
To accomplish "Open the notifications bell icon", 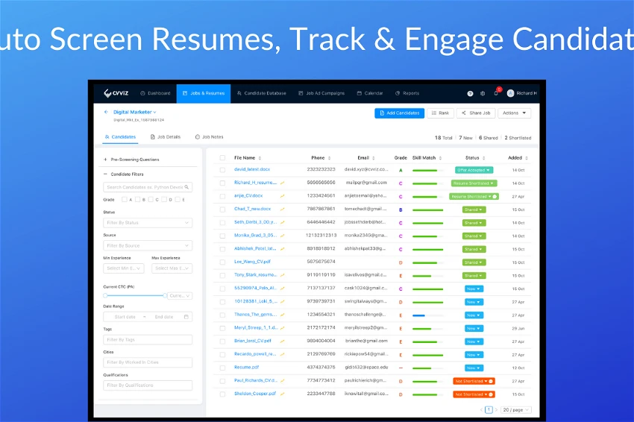I will click(496, 93).
